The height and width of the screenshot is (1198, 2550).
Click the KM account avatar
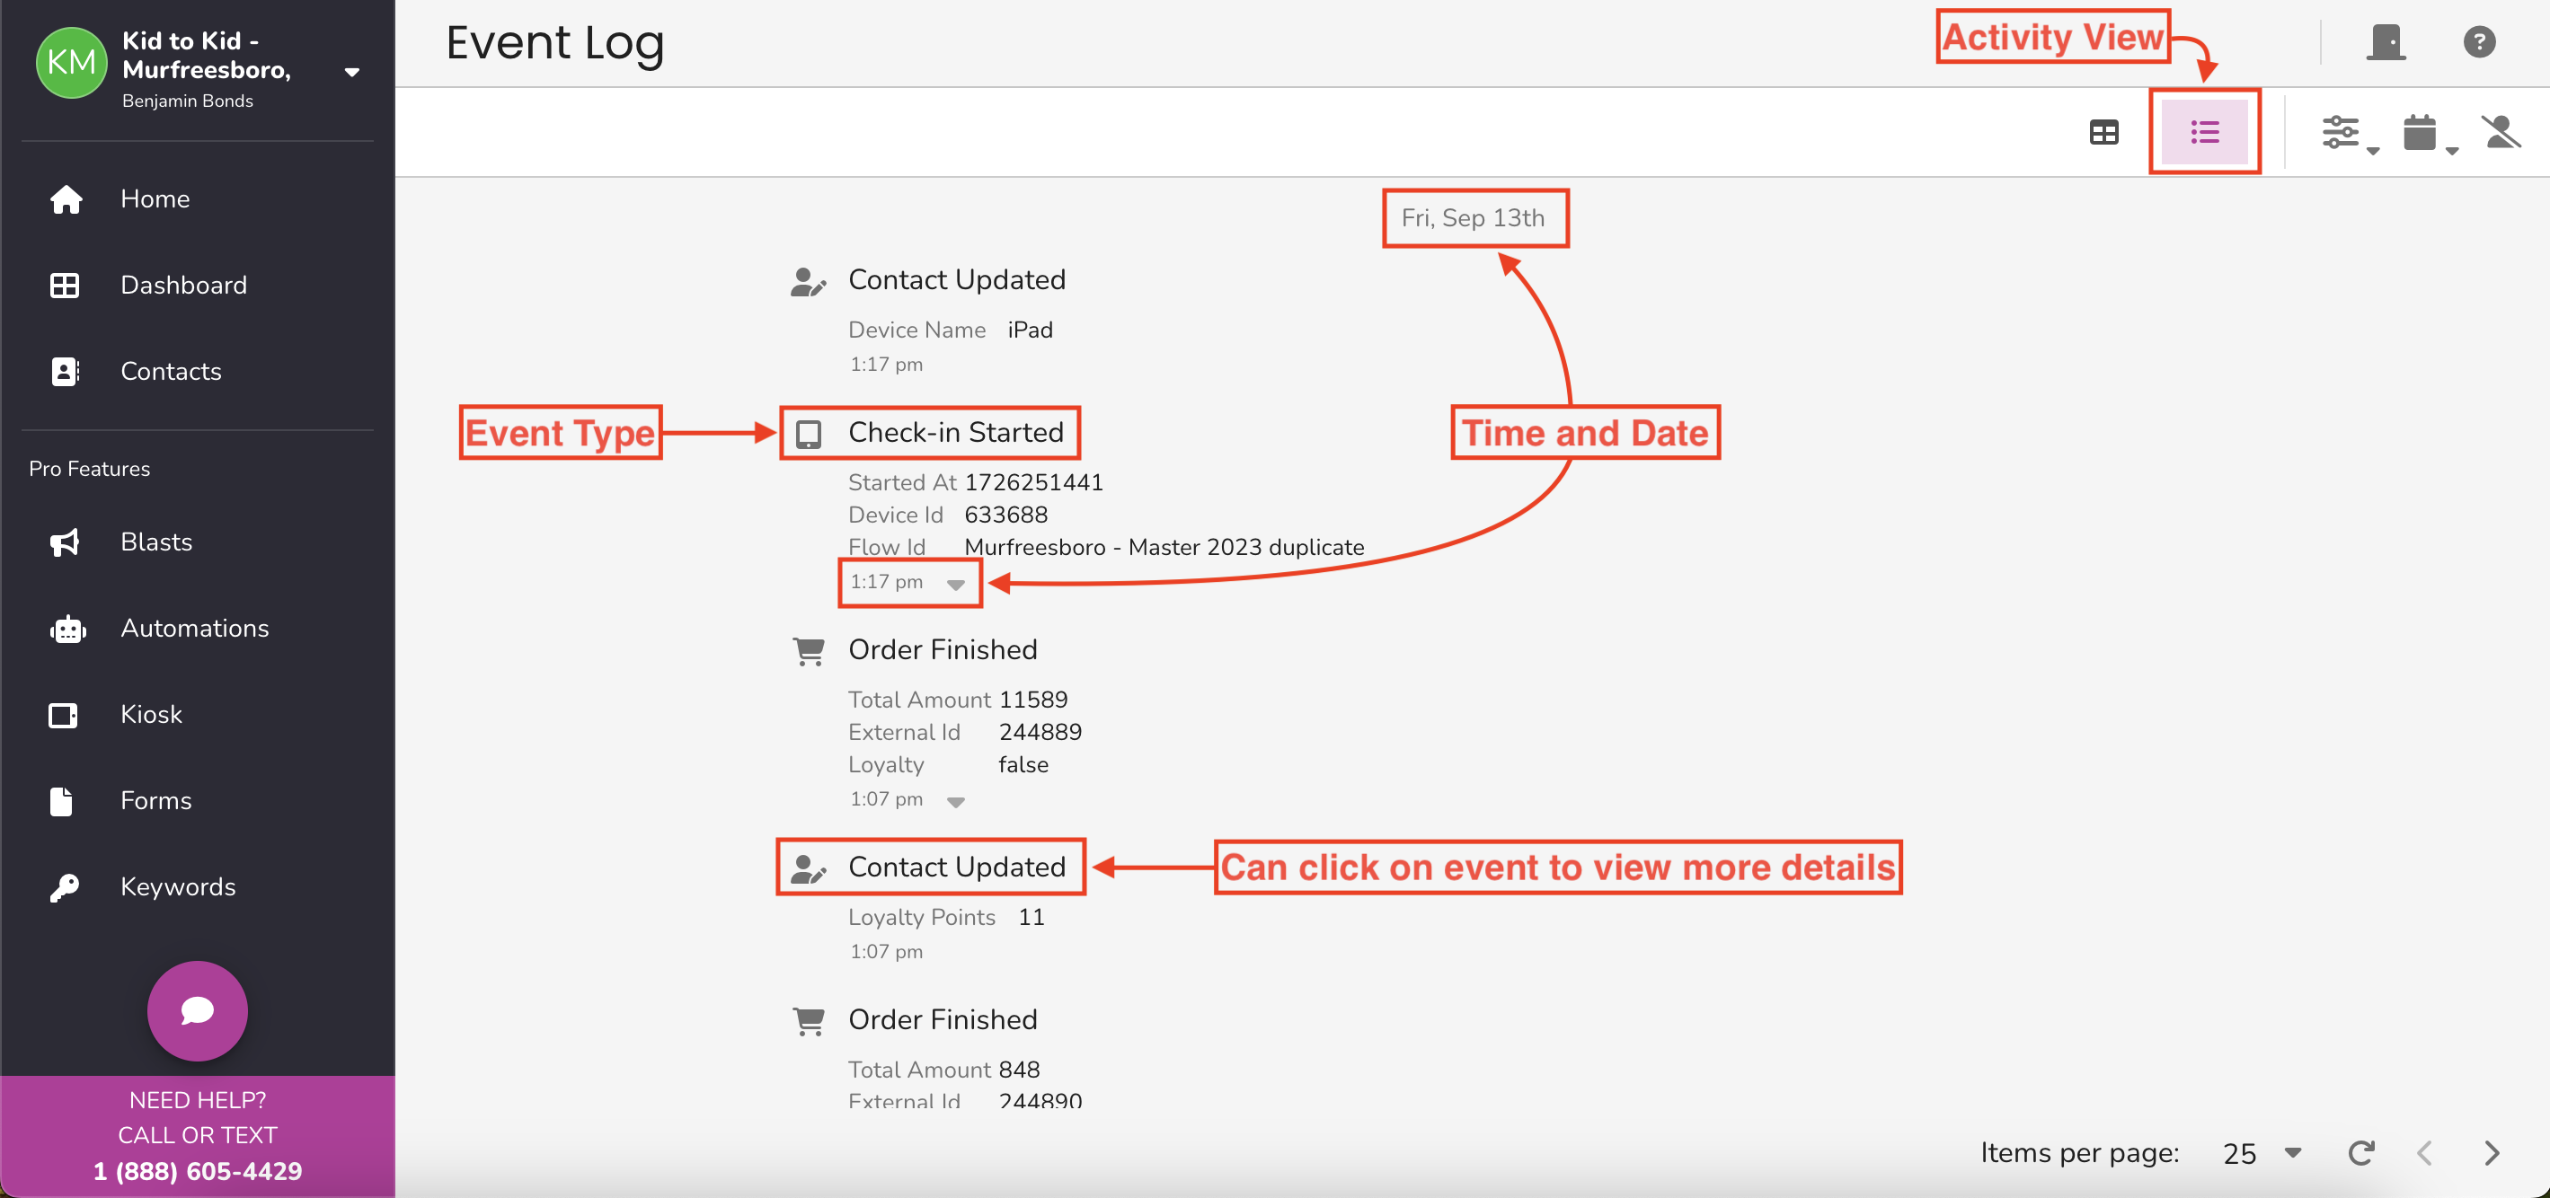tap(71, 62)
